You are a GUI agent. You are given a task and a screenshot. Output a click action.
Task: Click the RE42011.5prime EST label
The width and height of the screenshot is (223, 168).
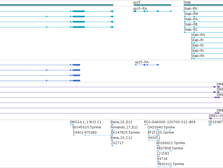point(171,164)
